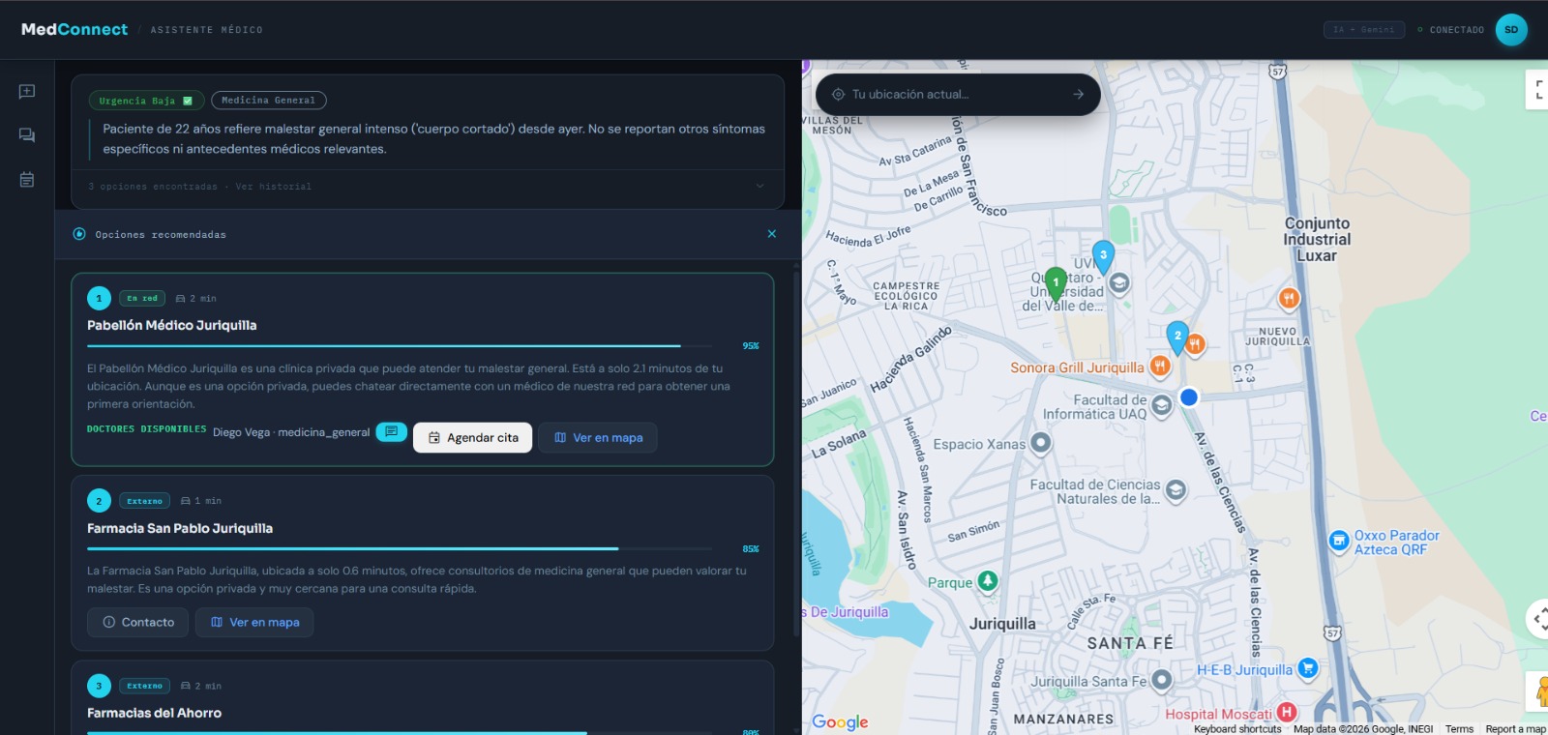Ver en mapa for Pabellón Médico
The height and width of the screenshot is (735, 1548).
point(598,438)
